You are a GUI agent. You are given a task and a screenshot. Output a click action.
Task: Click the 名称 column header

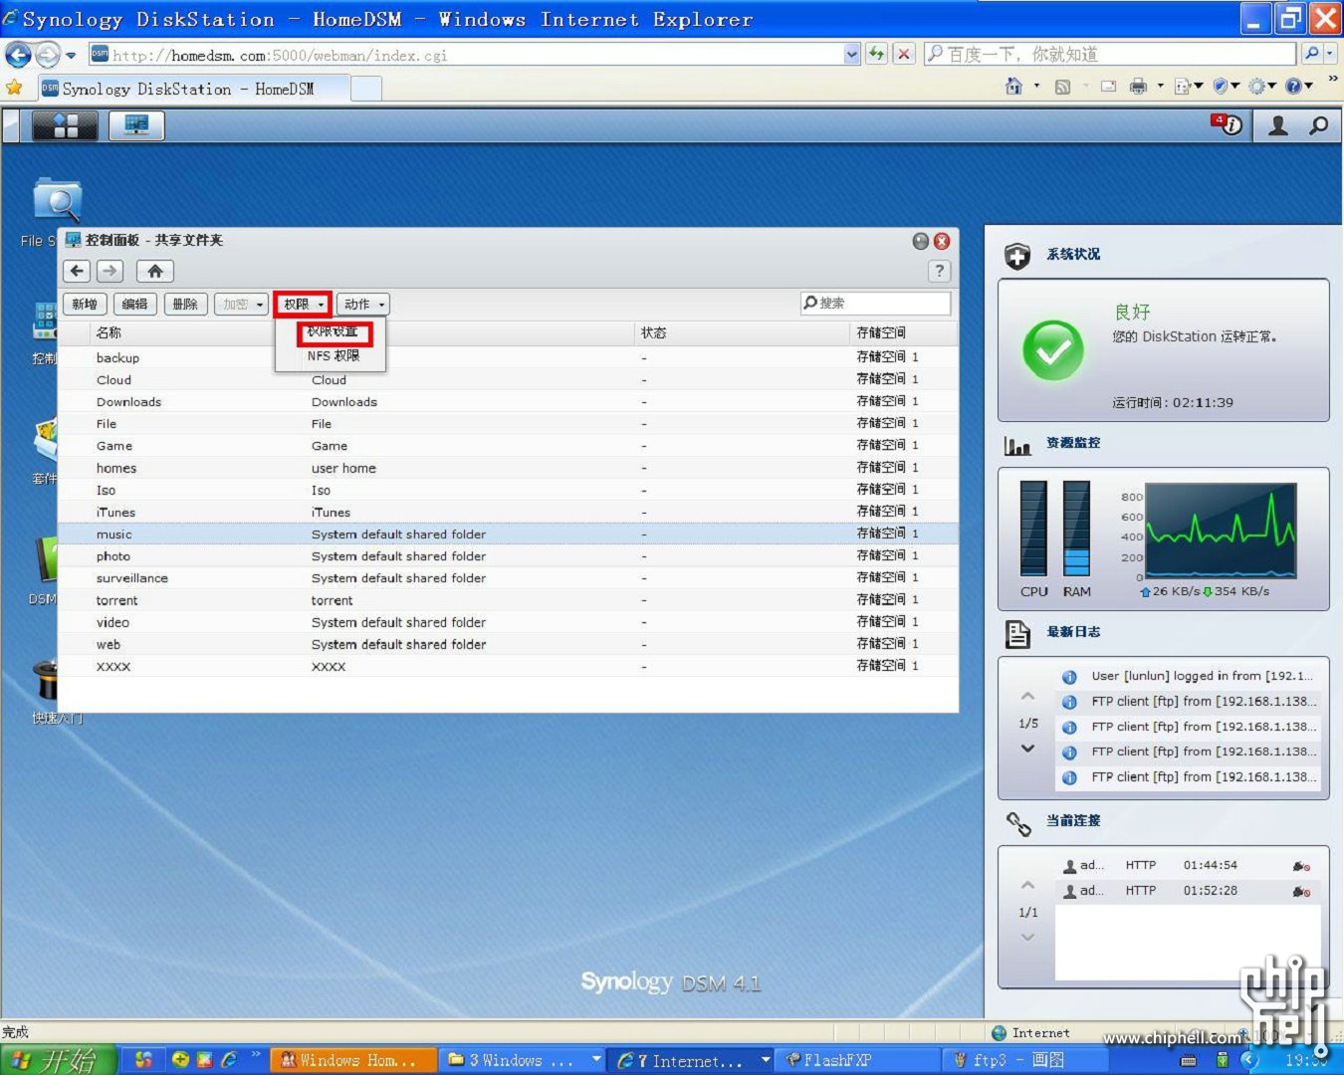coord(110,332)
